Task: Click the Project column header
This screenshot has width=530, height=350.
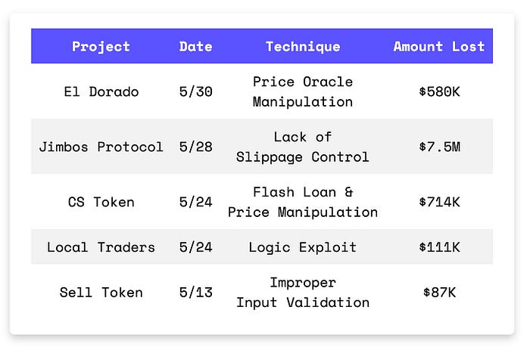Action: point(101,47)
